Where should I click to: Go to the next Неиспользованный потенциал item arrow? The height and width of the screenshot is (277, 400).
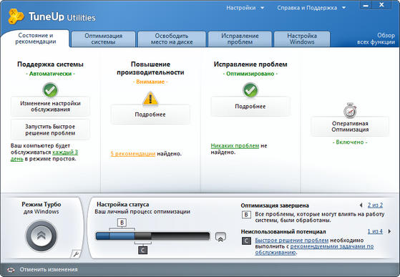[x=389, y=231]
